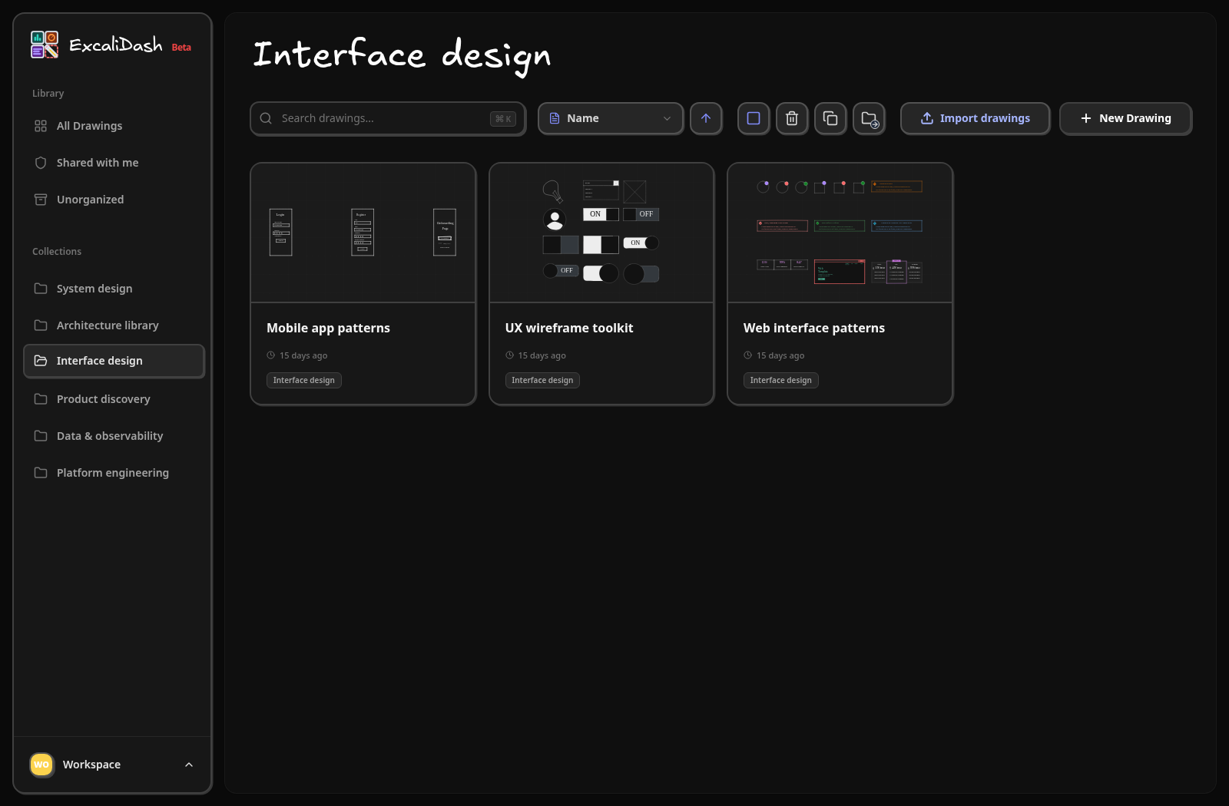Image resolution: width=1229 pixels, height=806 pixels.
Task: Open Platform engineering collection
Action: click(113, 473)
